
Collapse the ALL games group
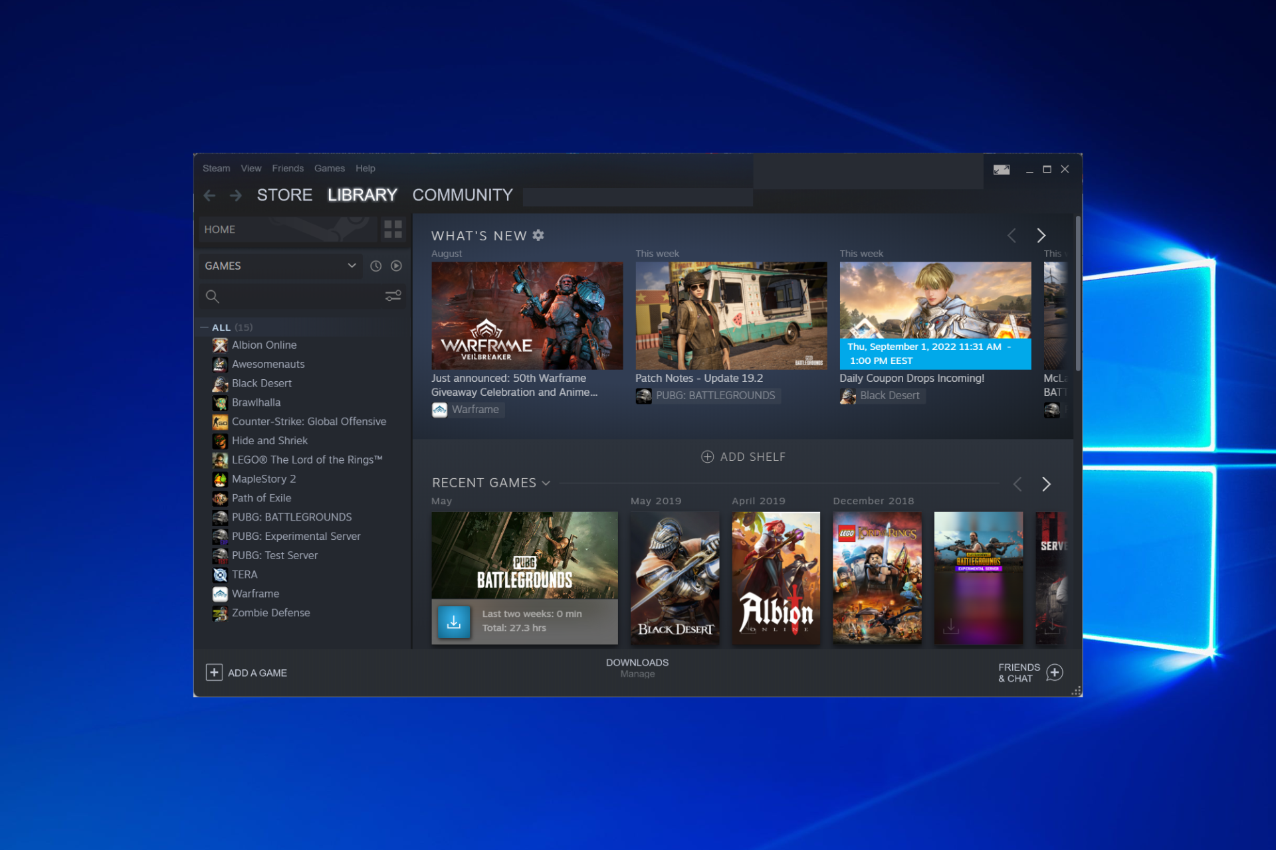[204, 327]
